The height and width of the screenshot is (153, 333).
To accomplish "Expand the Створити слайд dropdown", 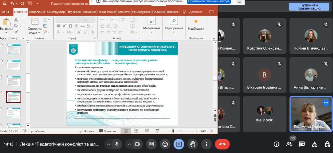I will 35,33.
